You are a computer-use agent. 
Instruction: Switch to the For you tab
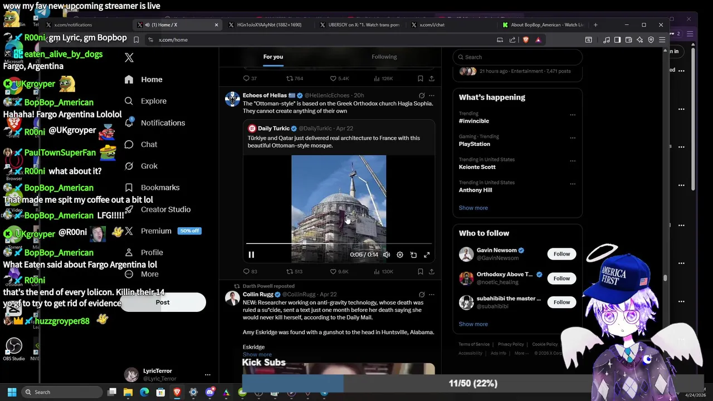coord(273,57)
